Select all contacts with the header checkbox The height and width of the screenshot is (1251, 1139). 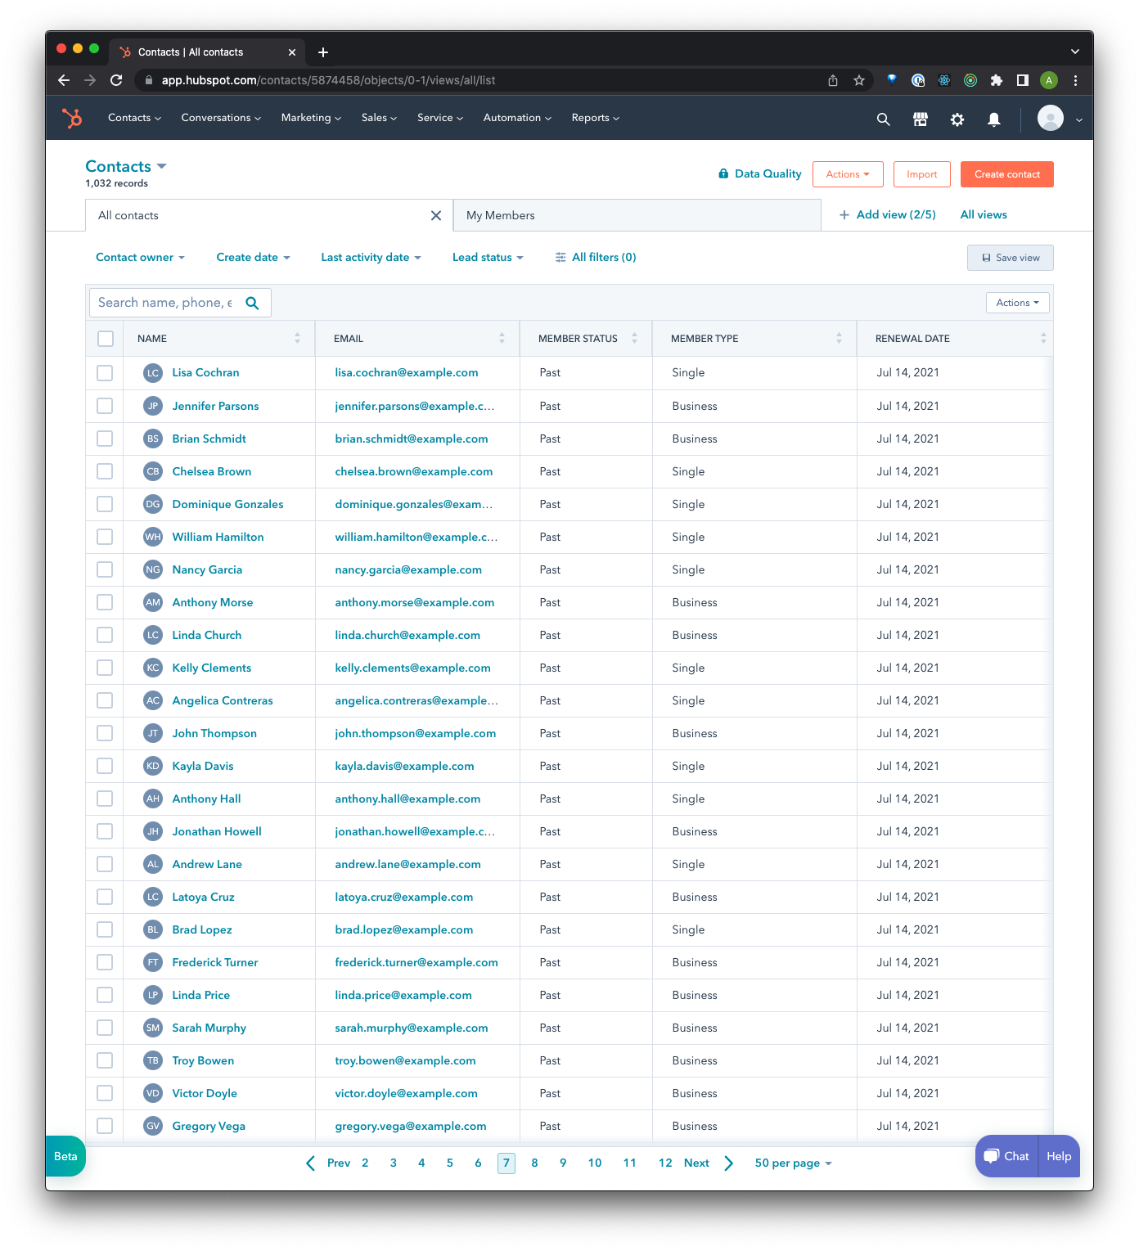point(105,338)
